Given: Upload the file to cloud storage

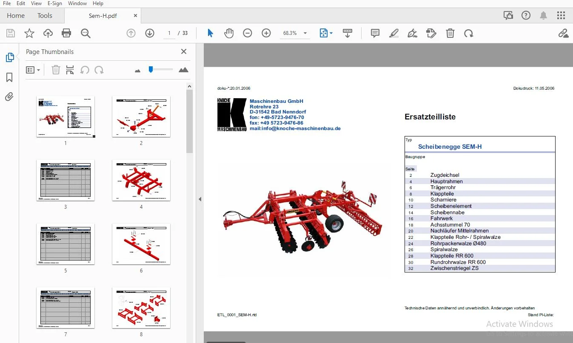Looking at the screenshot, I should [48, 33].
